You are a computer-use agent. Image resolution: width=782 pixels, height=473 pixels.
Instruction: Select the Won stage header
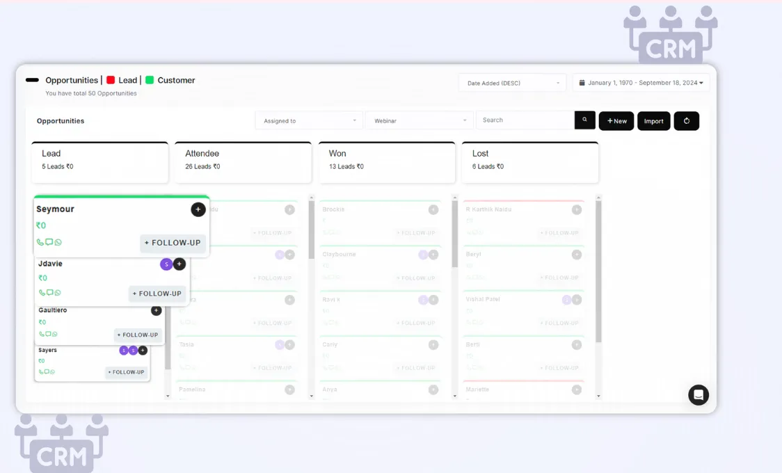coord(386,162)
